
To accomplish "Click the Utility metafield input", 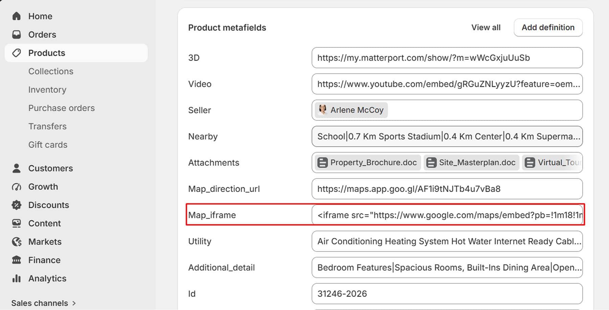I will (447, 241).
